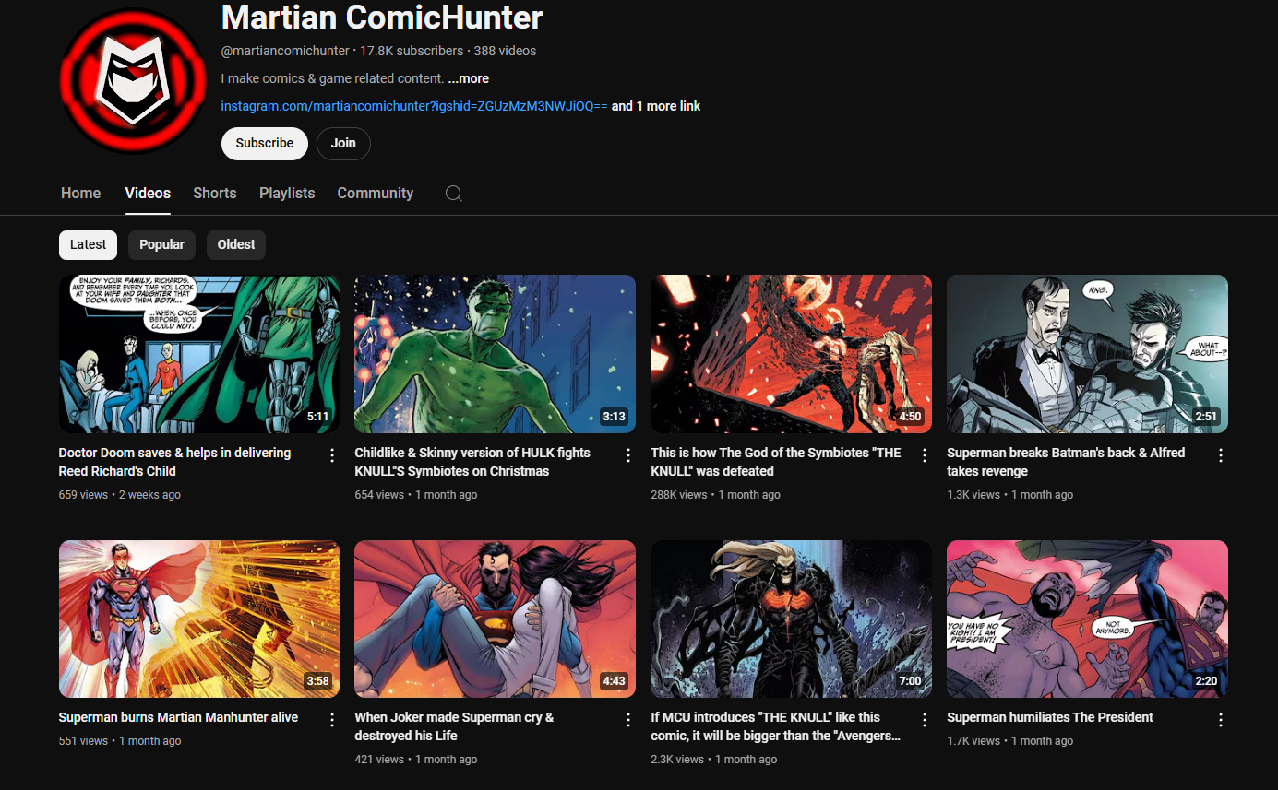Open the Playlists tab
Viewport: 1278px width, 790px height.
287,193
